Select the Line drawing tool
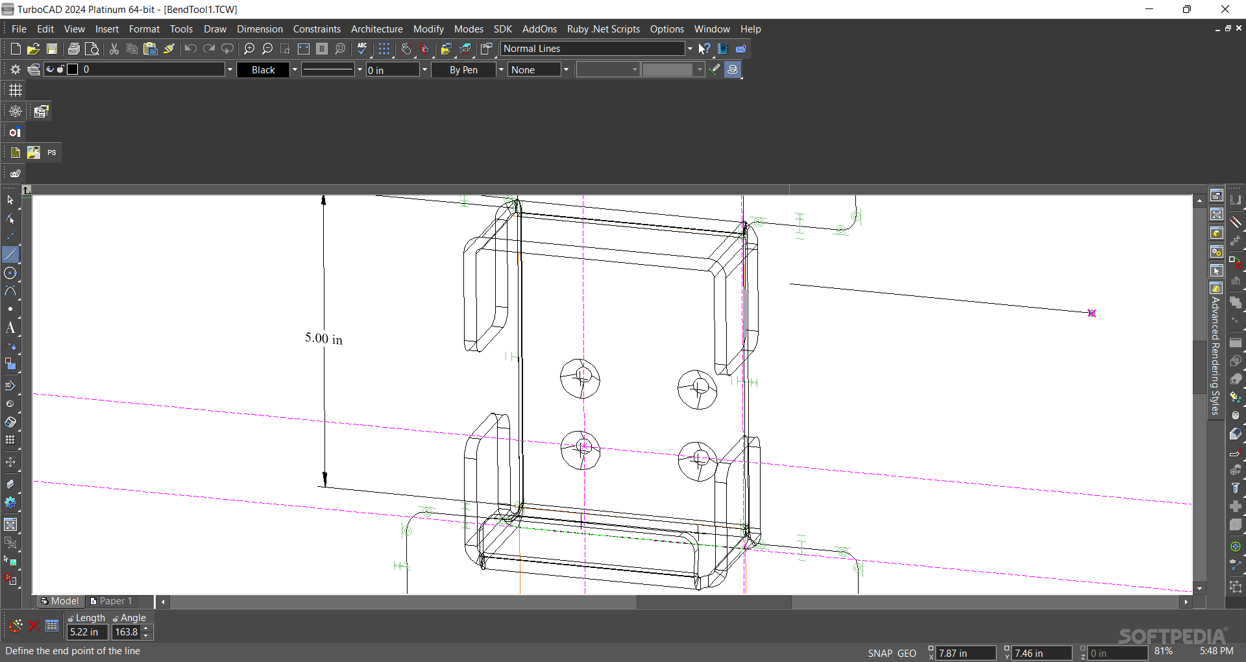Image resolution: width=1246 pixels, height=662 pixels. (x=10, y=254)
